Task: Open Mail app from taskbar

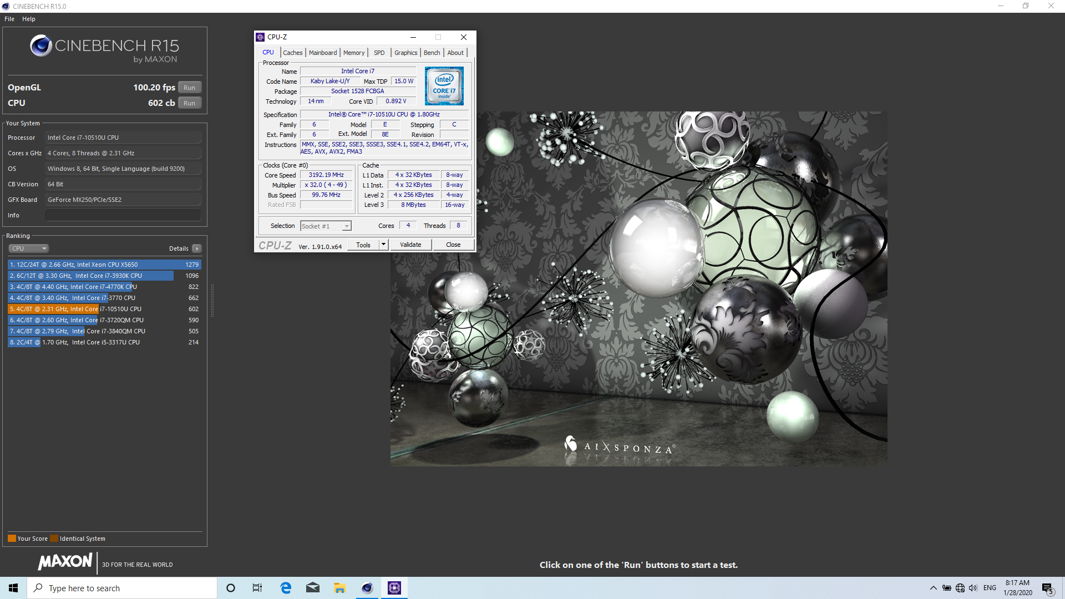Action: 313,588
